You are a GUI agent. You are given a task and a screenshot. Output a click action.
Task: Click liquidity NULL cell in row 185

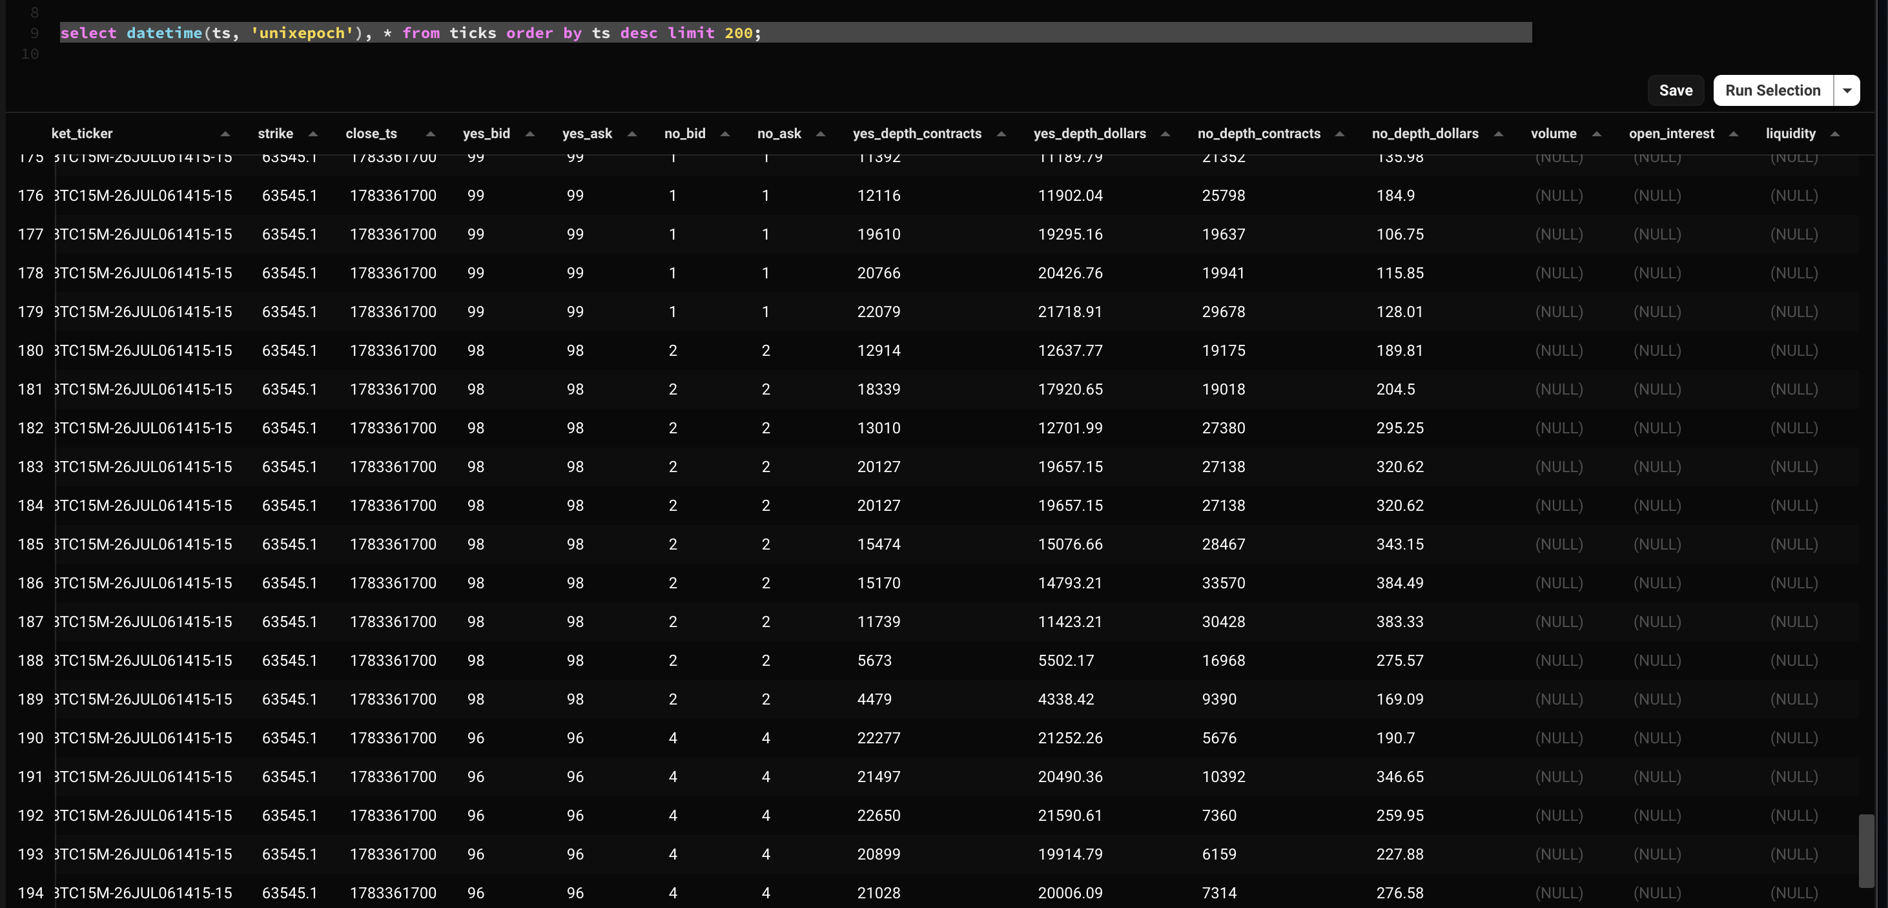pyautogui.click(x=1794, y=544)
